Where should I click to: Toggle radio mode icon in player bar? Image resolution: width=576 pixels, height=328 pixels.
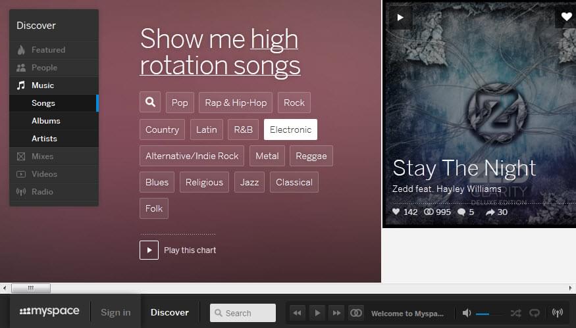[558, 313]
